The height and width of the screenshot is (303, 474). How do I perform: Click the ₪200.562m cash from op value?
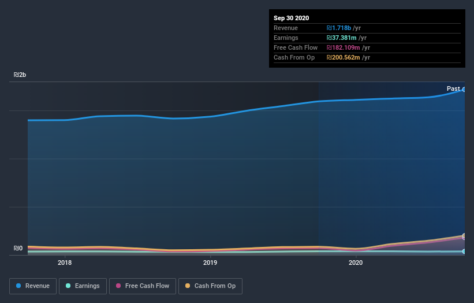343,57
